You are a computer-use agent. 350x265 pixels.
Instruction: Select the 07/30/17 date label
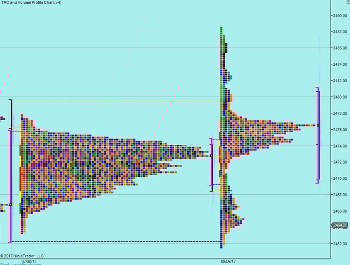click(29, 261)
